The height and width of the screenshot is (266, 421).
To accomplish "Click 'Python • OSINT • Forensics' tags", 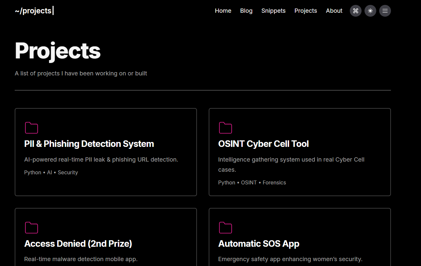I will click(252, 182).
